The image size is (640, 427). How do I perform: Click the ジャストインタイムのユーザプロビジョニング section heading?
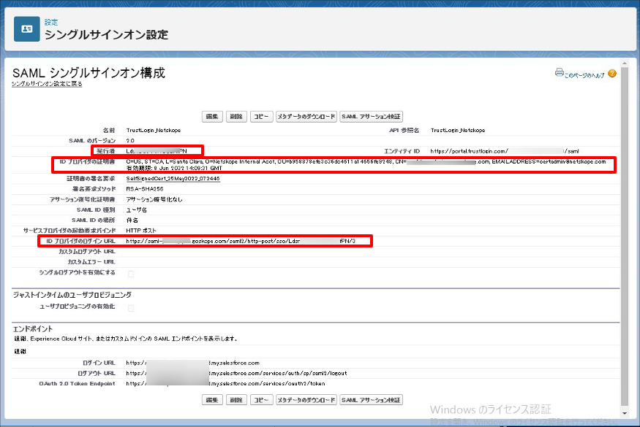pos(72,295)
